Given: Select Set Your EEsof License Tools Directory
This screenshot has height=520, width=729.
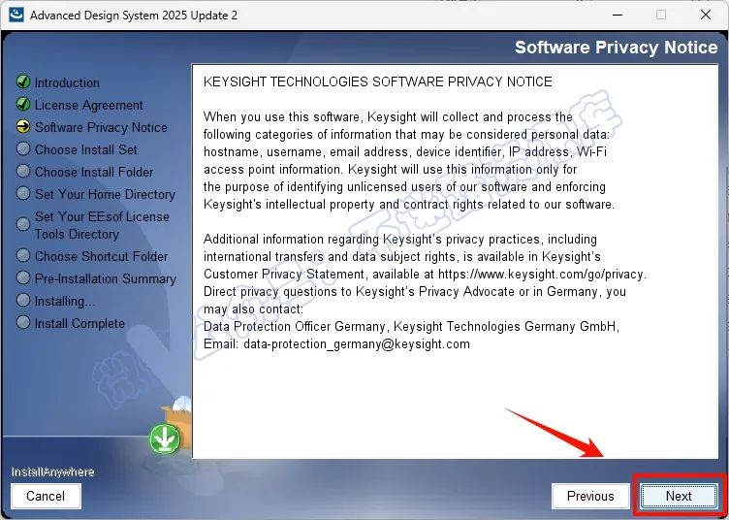Looking at the screenshot, I should 103,225.
